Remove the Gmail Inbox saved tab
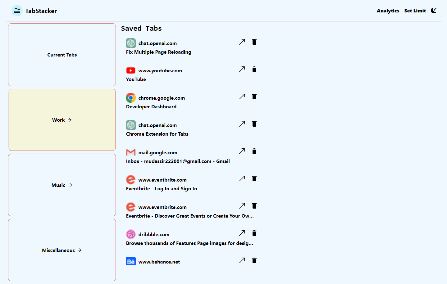This screenshot has height=284, width=447. pyautogui.click(x=254, y=151)
